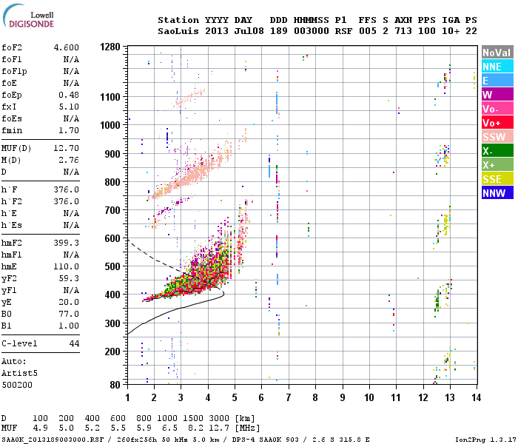Viewport: 518px width, 444px height.
Task: Click the 5 MHz x-axis label
Action: click(x=235, y=397)
